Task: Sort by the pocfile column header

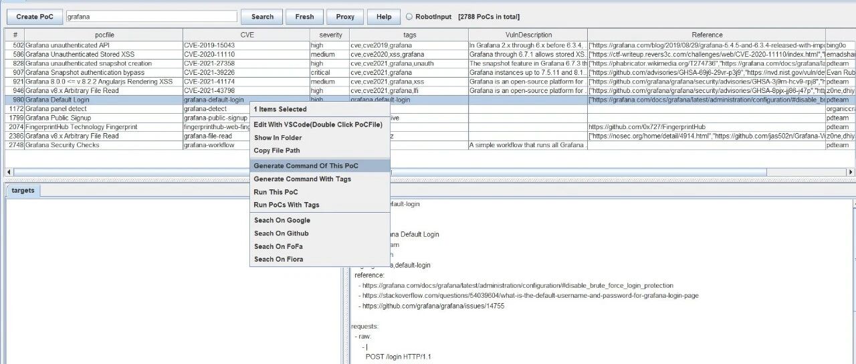Action: point(104,35)
